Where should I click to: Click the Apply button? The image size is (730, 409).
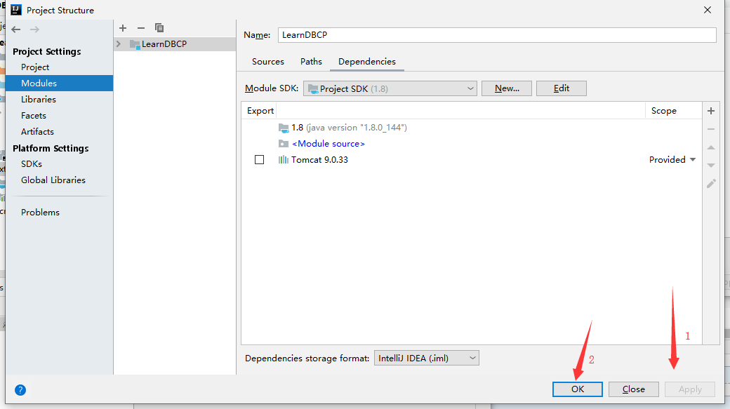click(x=690, y=389)
